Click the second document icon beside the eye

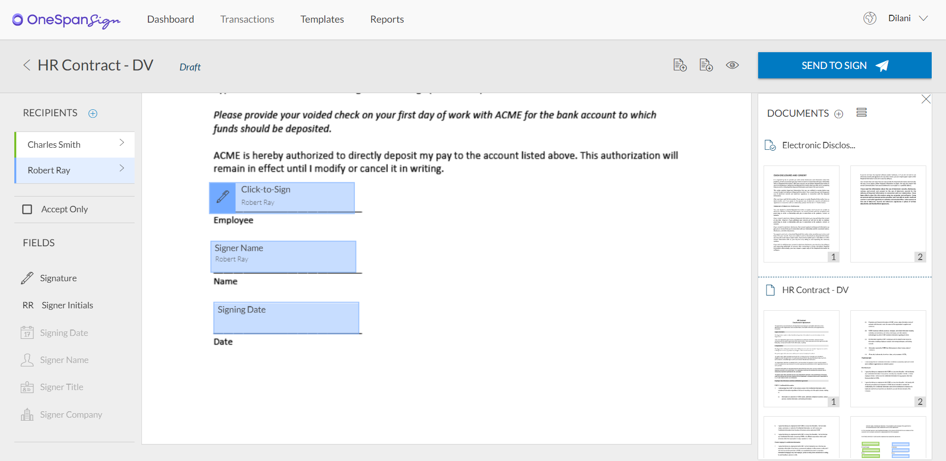[x=706, y=65]
